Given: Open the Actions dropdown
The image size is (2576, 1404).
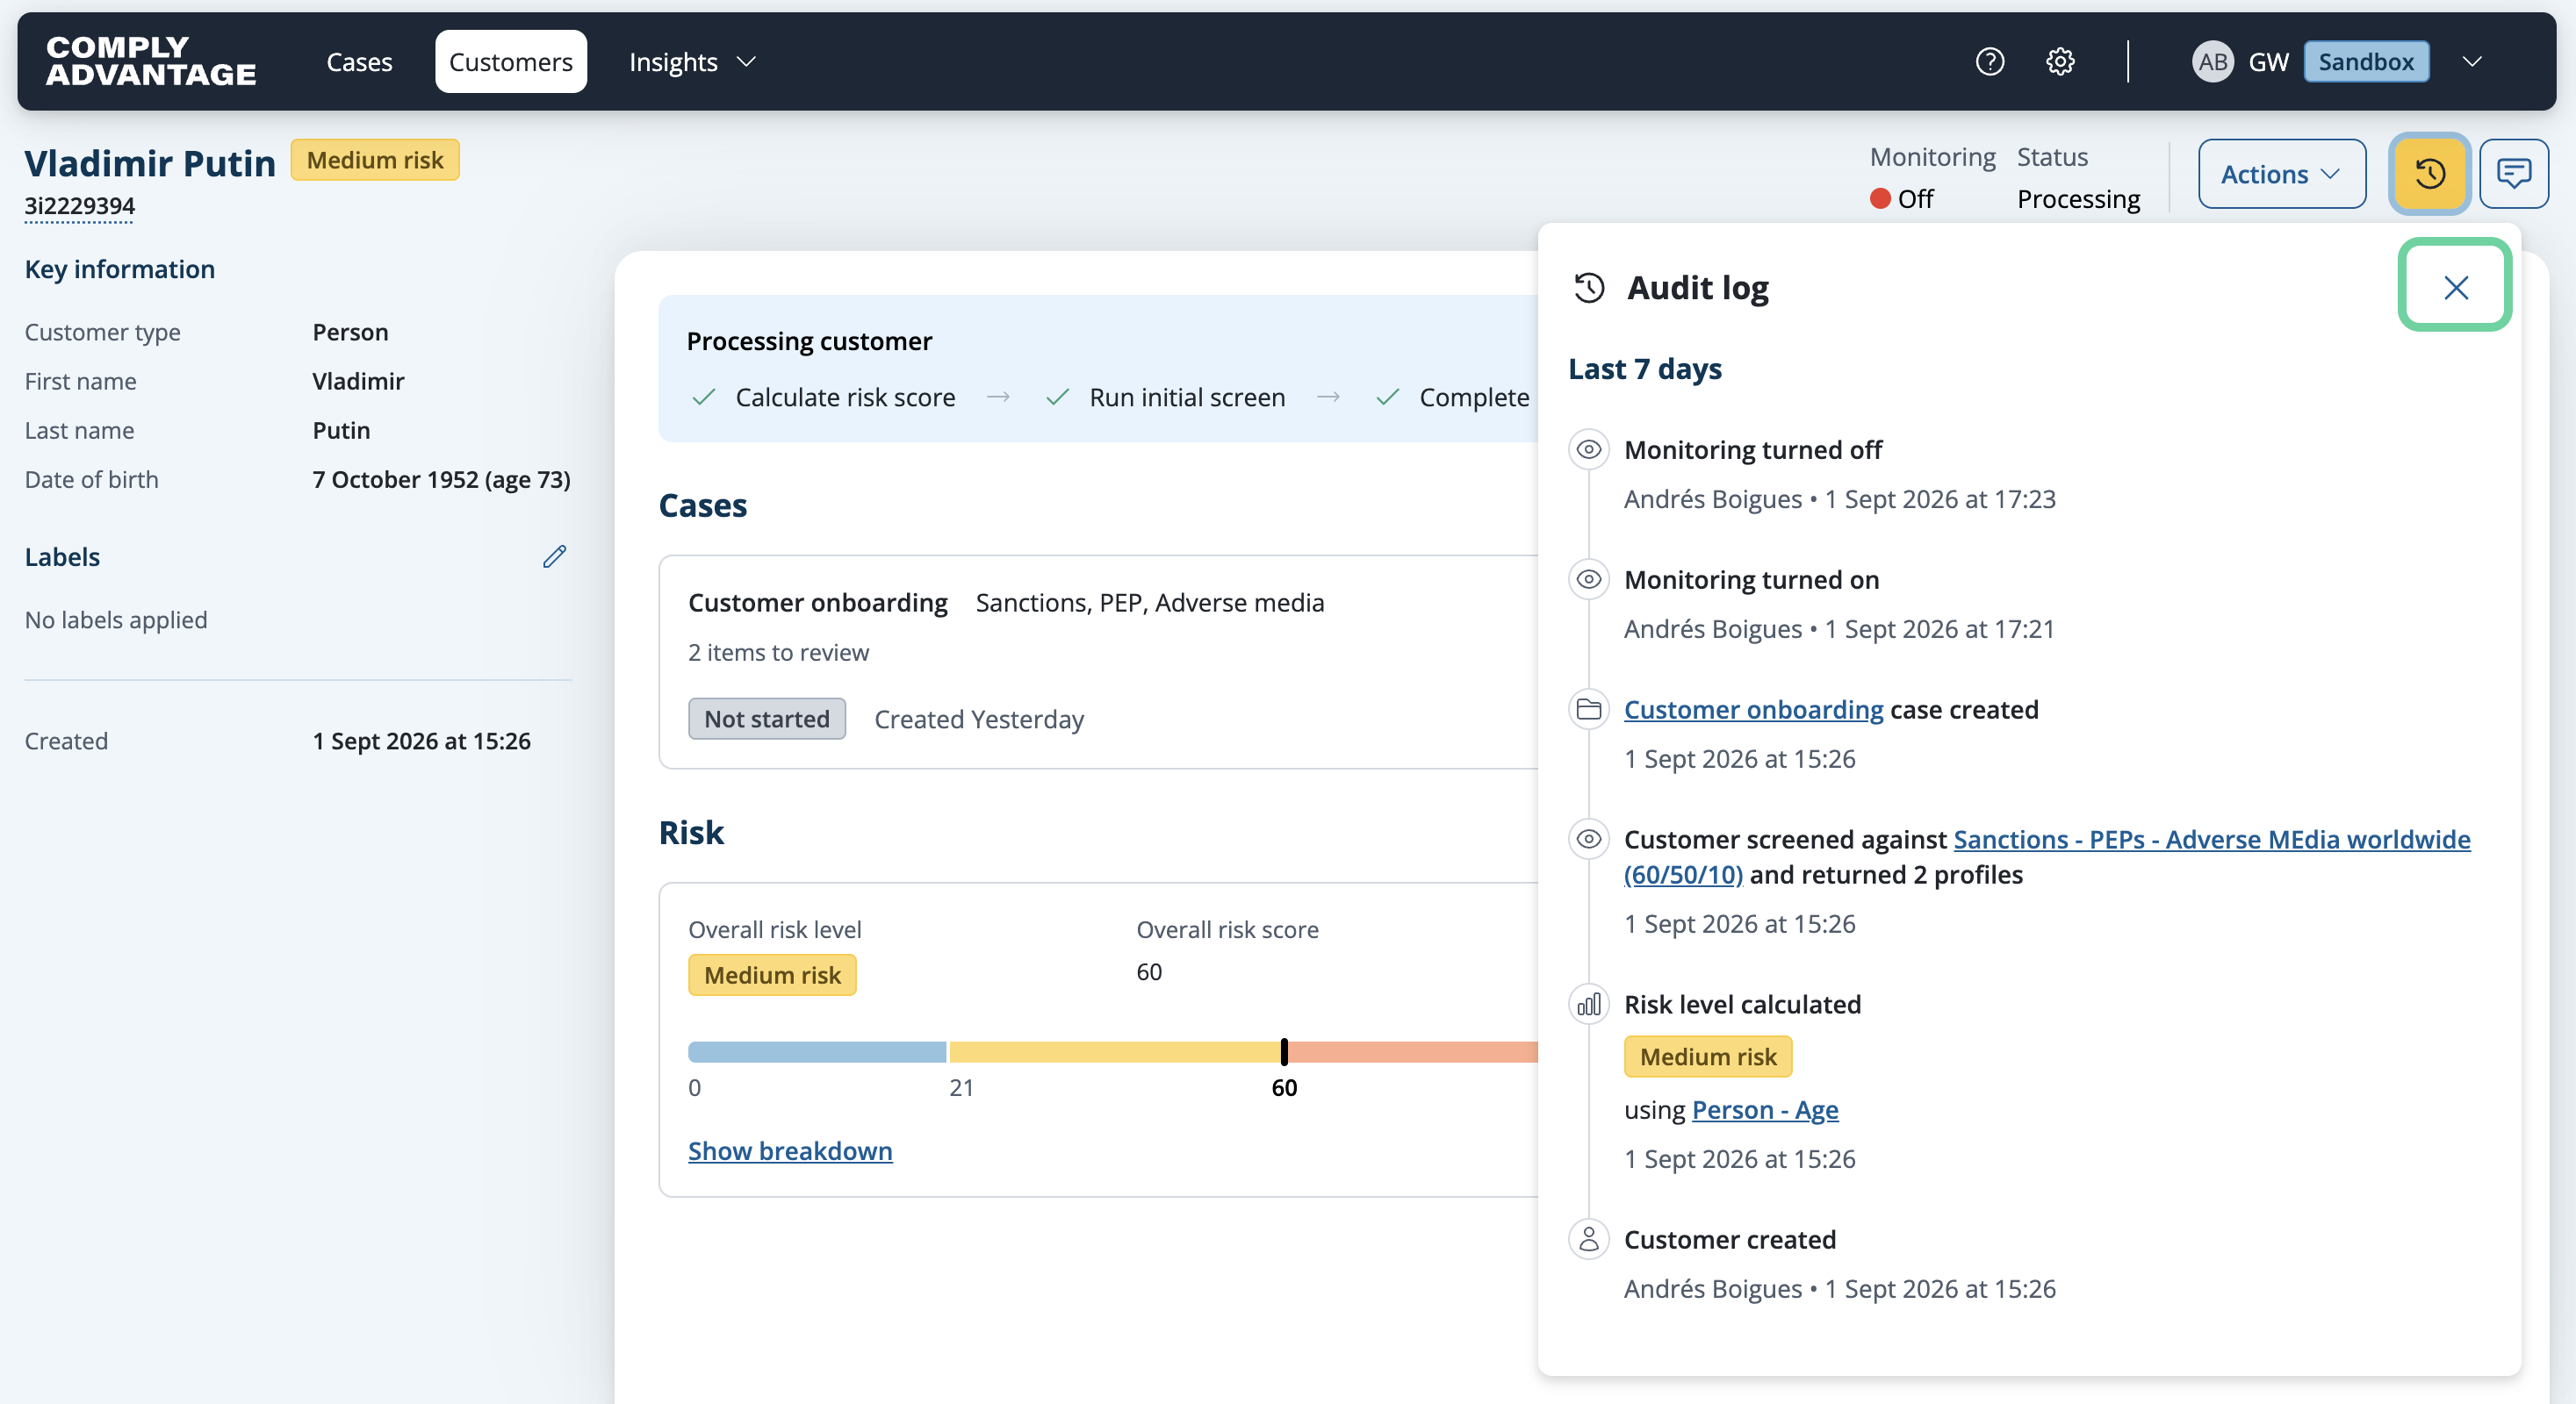Looking at the screenshot, I should click(2281, 174).
